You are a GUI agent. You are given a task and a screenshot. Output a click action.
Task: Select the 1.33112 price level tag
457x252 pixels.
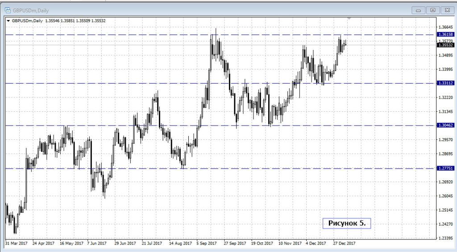[x=446, y=83]
